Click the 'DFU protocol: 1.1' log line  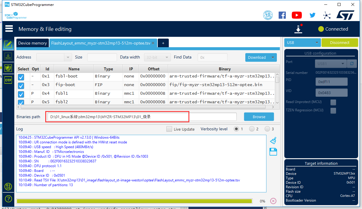[x=40, y=166]
